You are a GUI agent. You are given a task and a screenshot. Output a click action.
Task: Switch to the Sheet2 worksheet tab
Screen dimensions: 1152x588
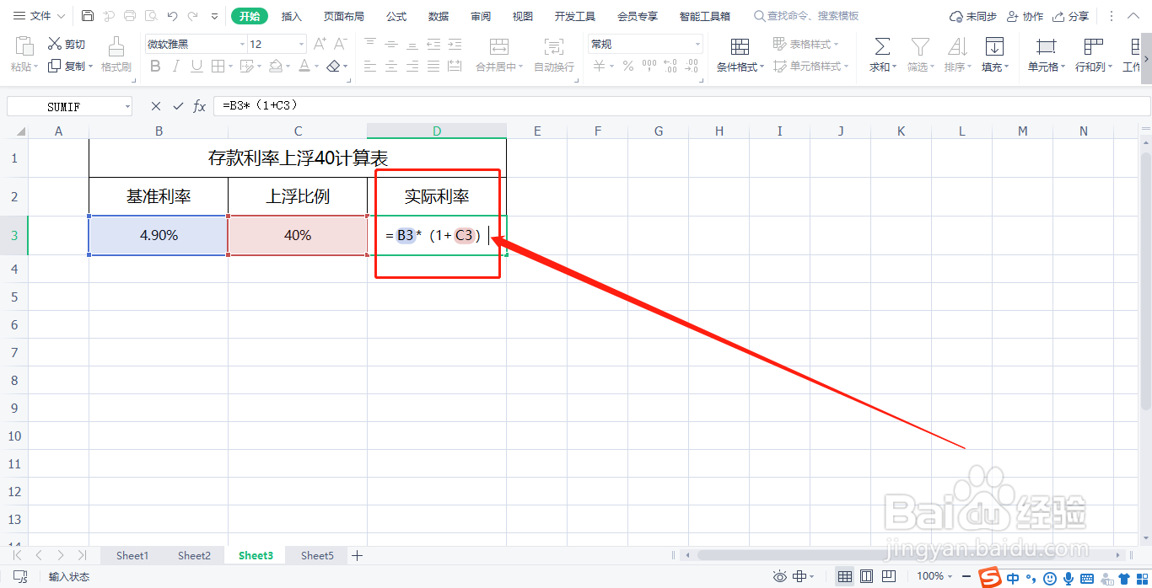[194, 555]
